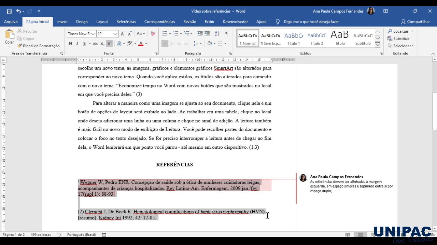Screen dimensions: 437x245
Task: Toggle subscript formatting
Action: point(102,44)
